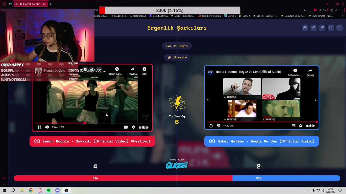The image size is (346, 194).
Task: Toggle the eye visibility icon in Quizei toolbar
Action: [305, 28]
